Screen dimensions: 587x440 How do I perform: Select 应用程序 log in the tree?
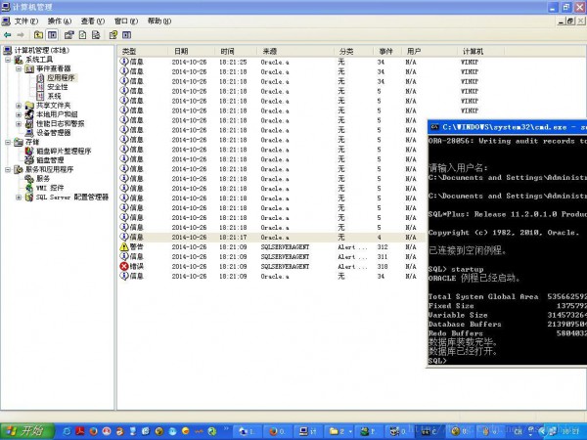pyautogui.click(x=61, y=78)
